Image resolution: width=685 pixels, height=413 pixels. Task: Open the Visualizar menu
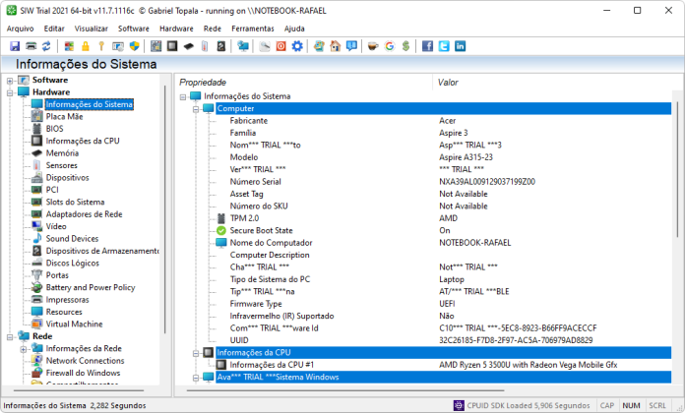click(91, 29)
